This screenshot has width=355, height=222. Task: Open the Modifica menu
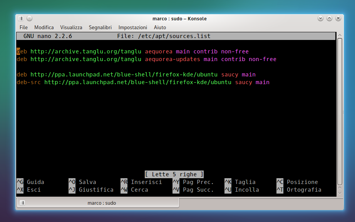click(44, 27)
